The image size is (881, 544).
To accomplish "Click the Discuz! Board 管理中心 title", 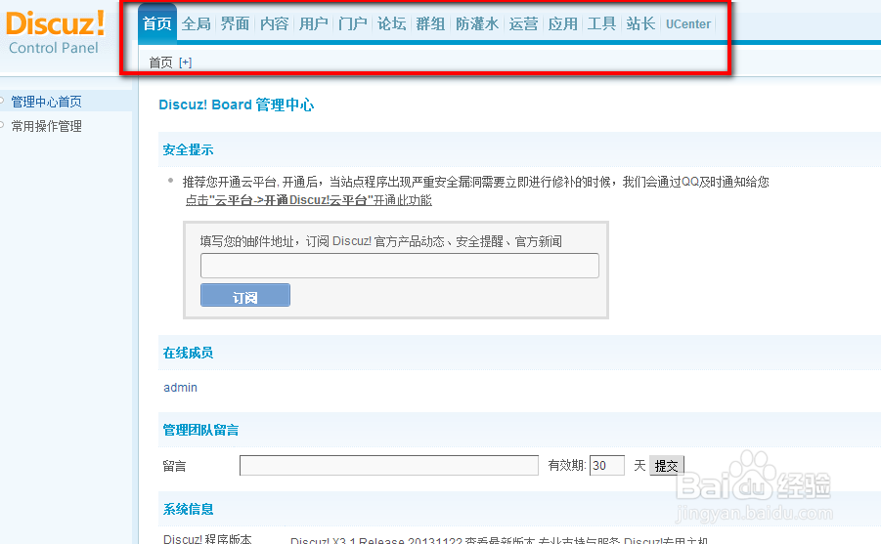I will pyautogui.click(x=236, y=105).
